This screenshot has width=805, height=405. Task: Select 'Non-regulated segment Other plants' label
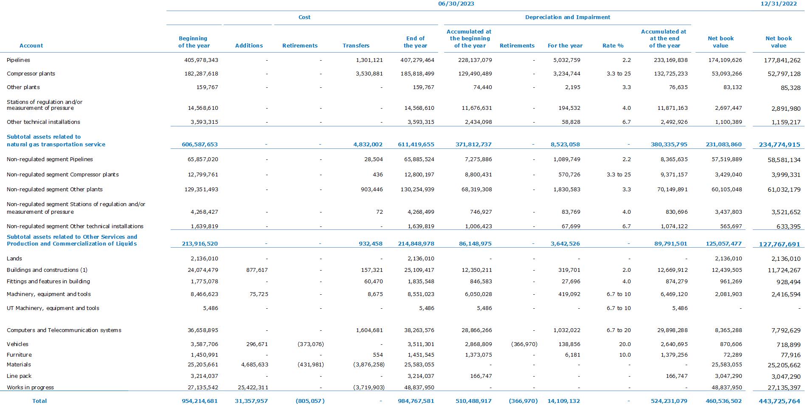(55, 190)
